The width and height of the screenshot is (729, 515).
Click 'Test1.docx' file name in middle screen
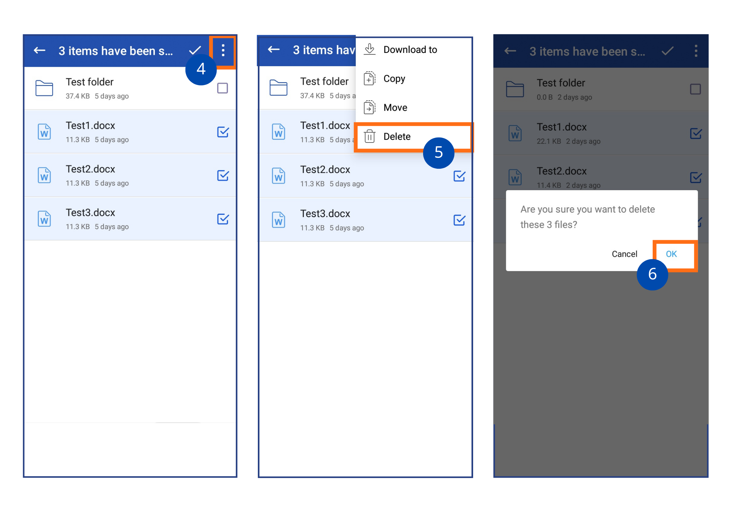[325, 126]
